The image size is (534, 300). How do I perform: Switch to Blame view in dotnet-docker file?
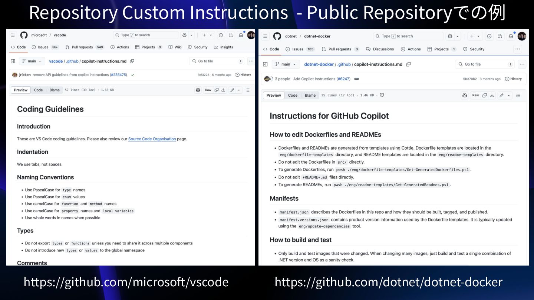[x=310, y=95]
